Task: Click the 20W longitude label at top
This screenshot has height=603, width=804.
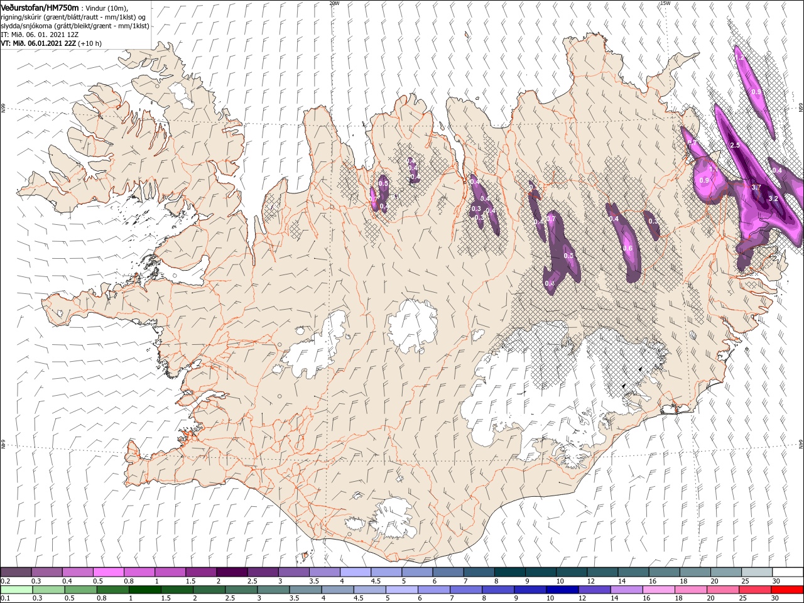Action: [334, 3]
